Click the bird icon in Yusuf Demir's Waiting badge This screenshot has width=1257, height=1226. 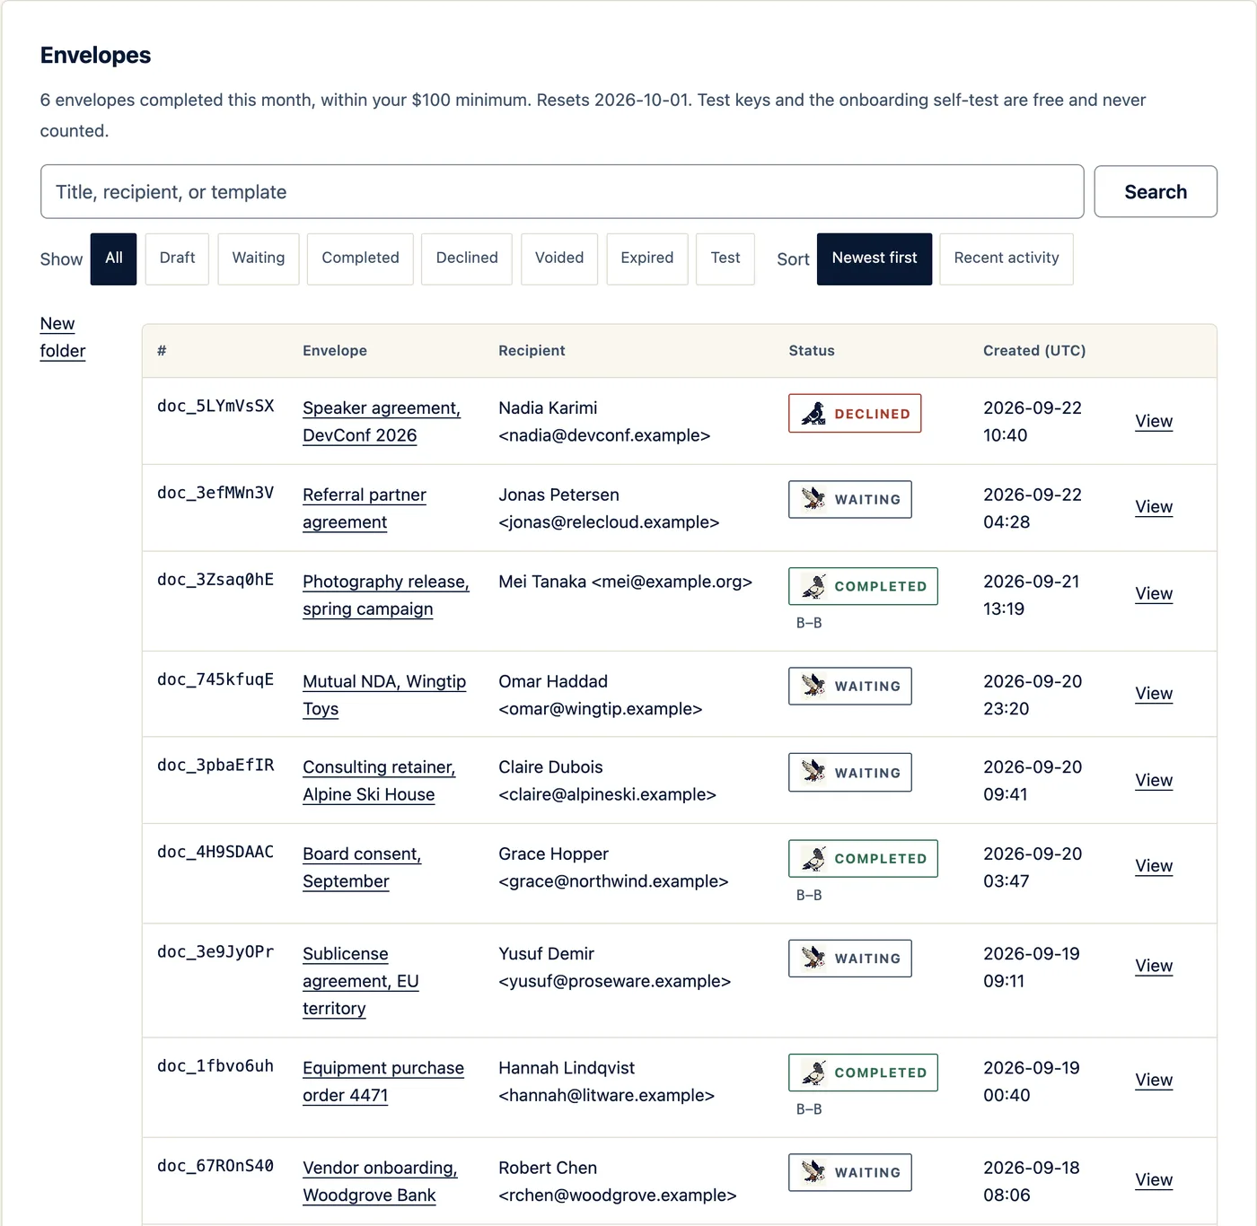click(x=813, y=959)
